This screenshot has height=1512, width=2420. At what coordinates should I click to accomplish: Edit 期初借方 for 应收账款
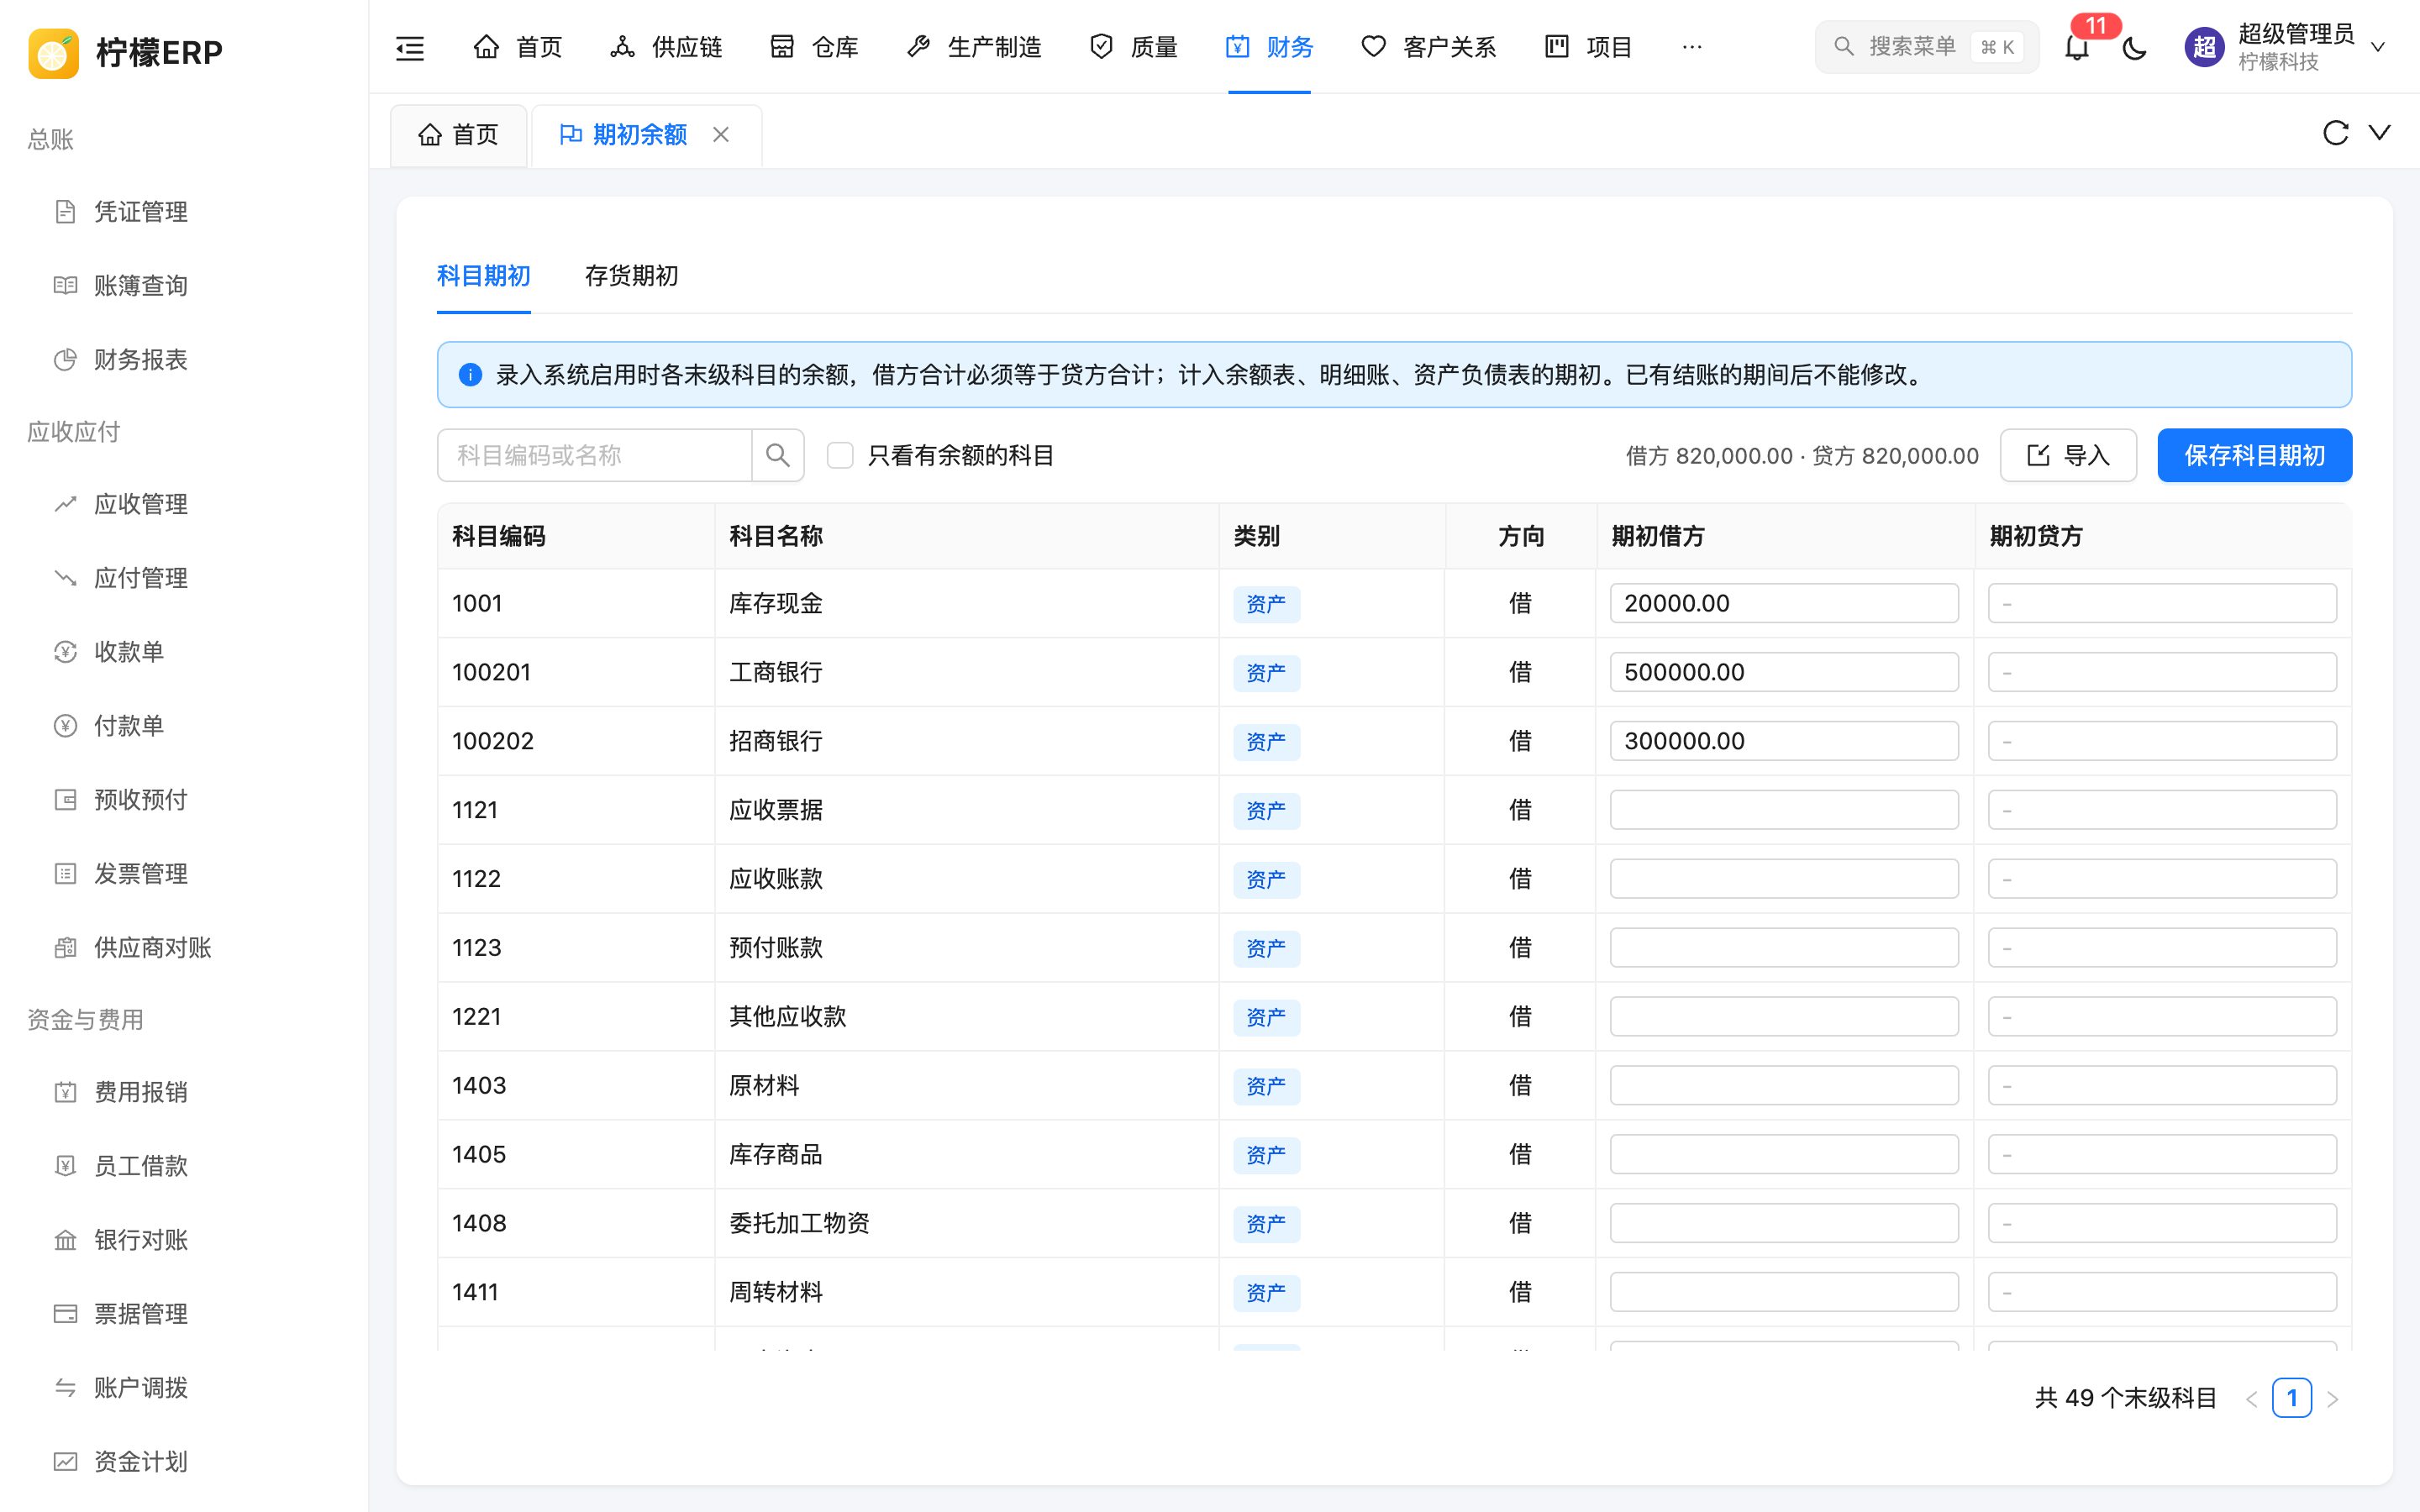(1784, 879)
